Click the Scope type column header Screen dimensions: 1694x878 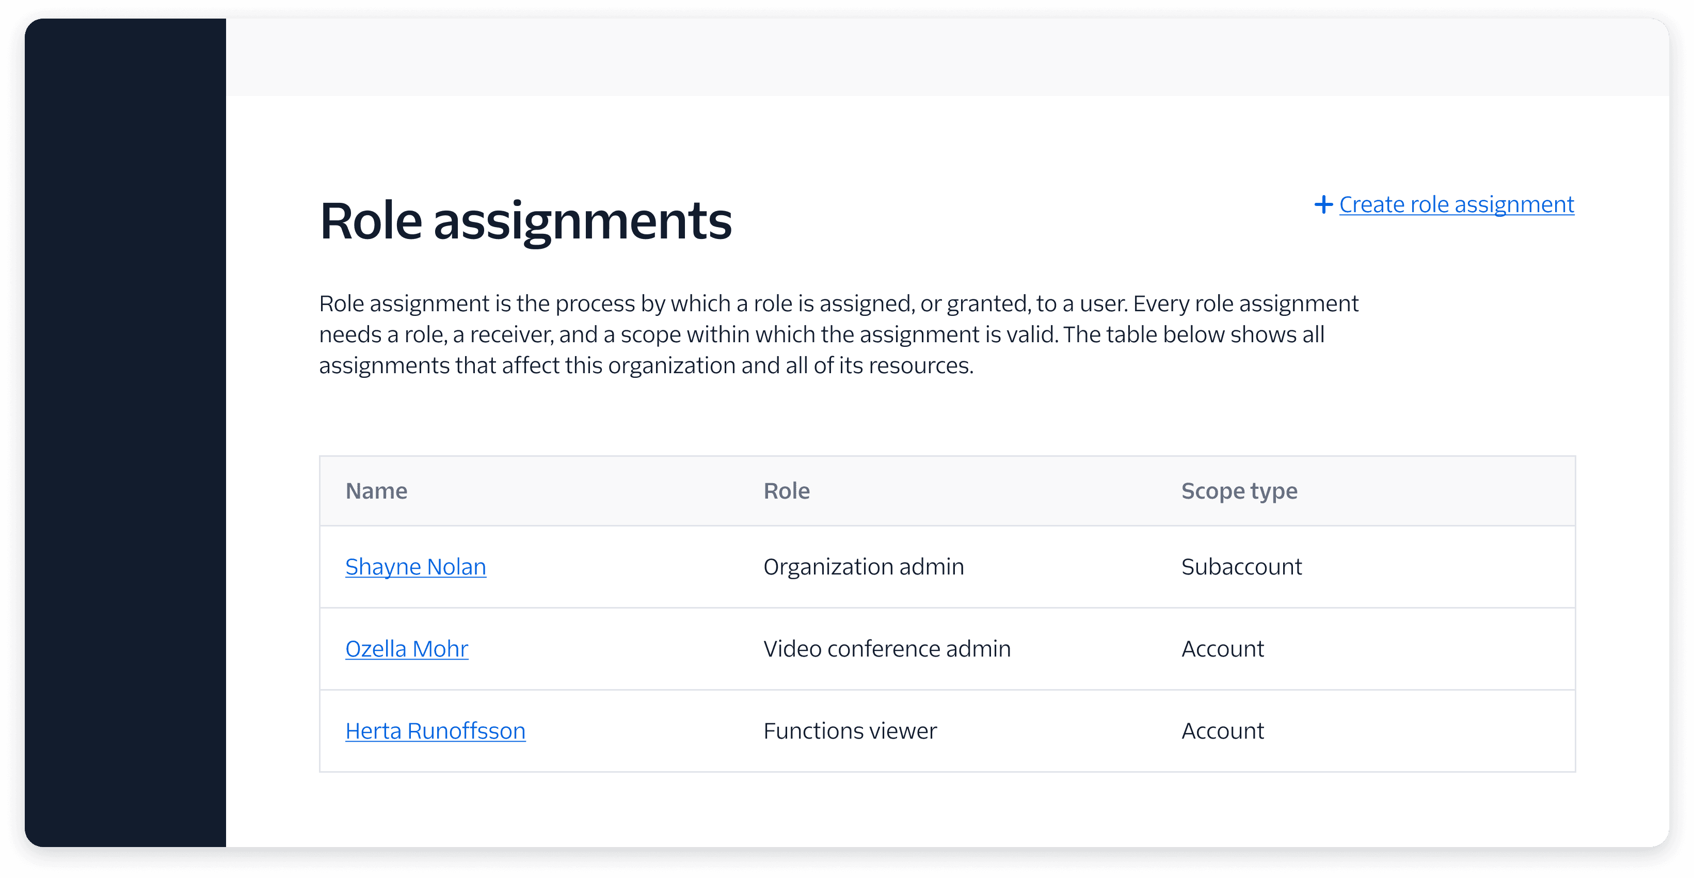1239,491
